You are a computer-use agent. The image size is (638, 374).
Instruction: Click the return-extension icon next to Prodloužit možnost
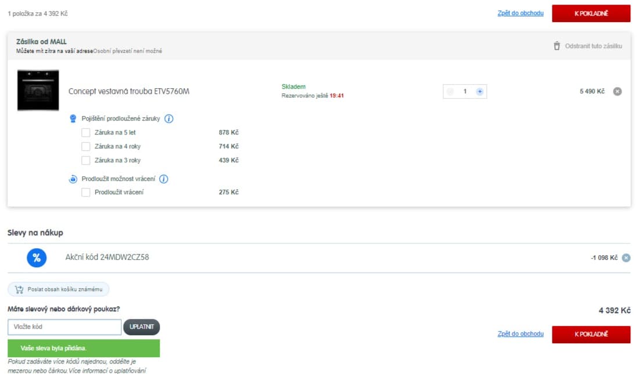tap(73, 179)
